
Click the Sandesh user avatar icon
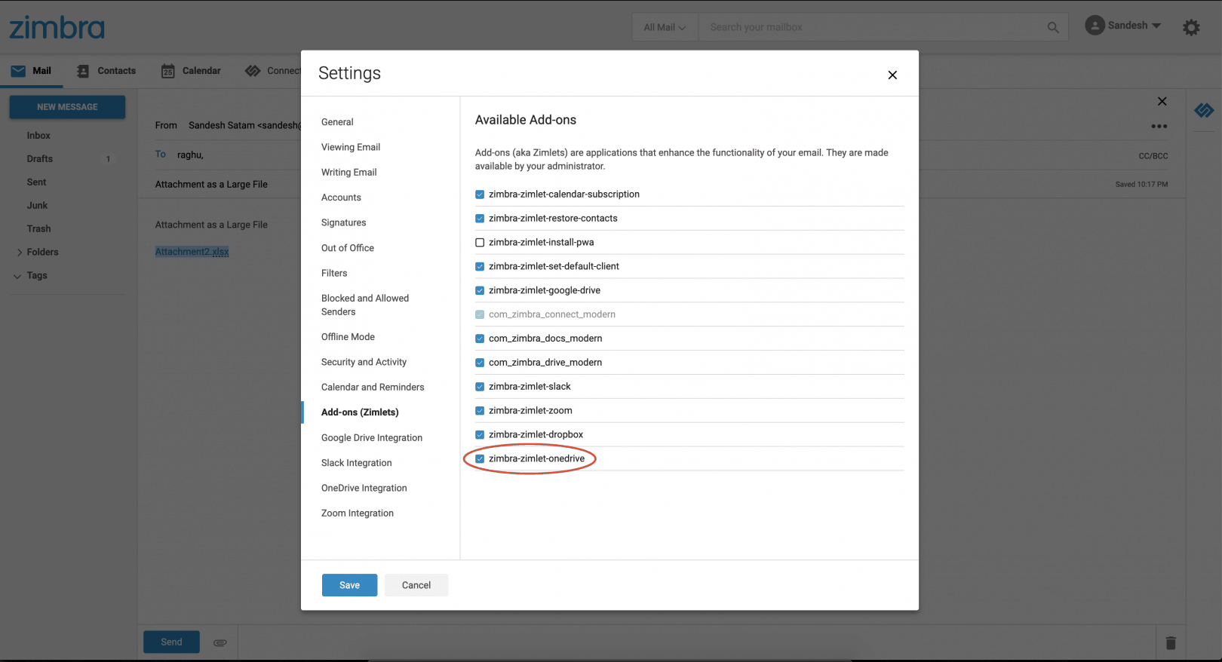pos(1095,26)
